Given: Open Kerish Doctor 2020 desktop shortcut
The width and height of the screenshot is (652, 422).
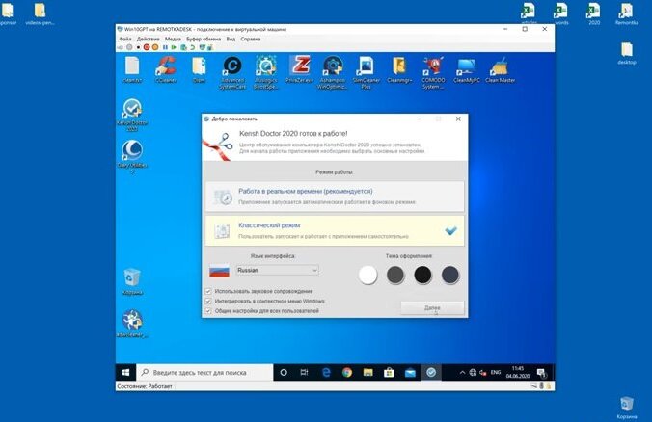Looking at the screenshot, I should click(x=132, y=115).
